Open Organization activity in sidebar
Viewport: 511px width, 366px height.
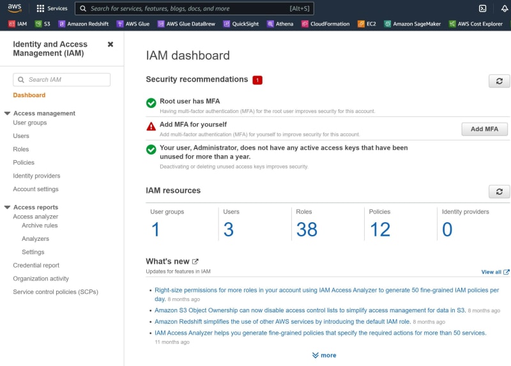click(x=41, y=278)
